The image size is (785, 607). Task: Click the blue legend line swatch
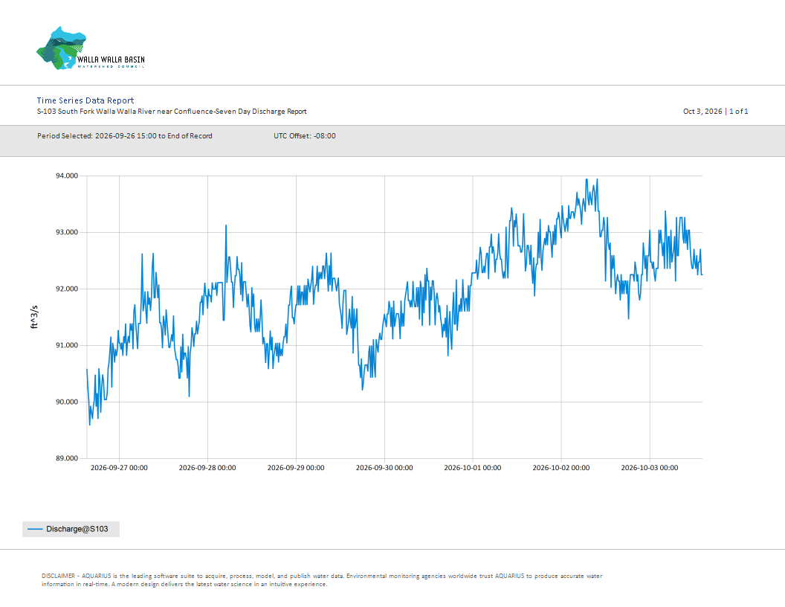35,529
